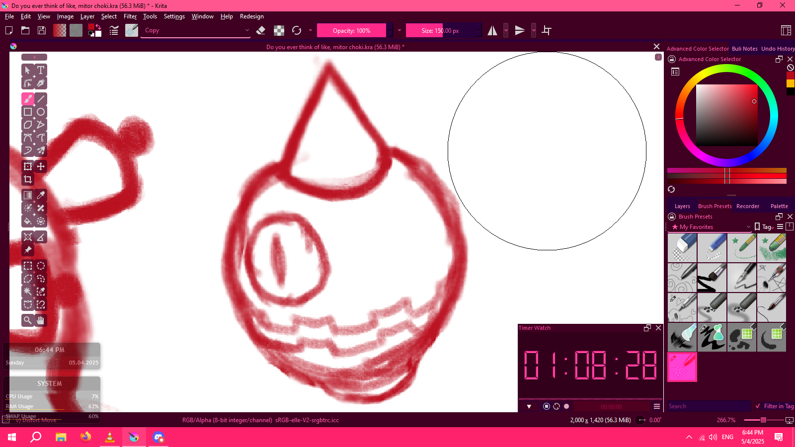Toggle wrap around mode
Viewport: 795px width, 447px height.
(x=547, y=30)
